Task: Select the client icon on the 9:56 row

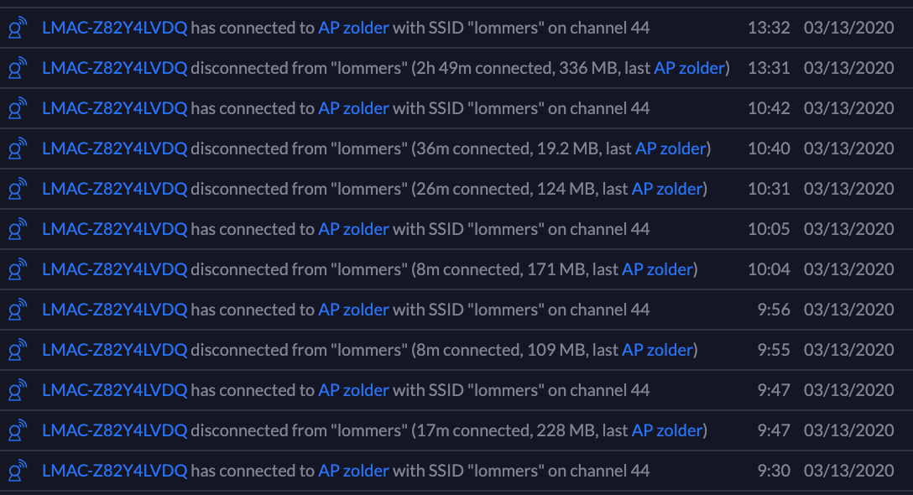Action: tap(18, 310)
